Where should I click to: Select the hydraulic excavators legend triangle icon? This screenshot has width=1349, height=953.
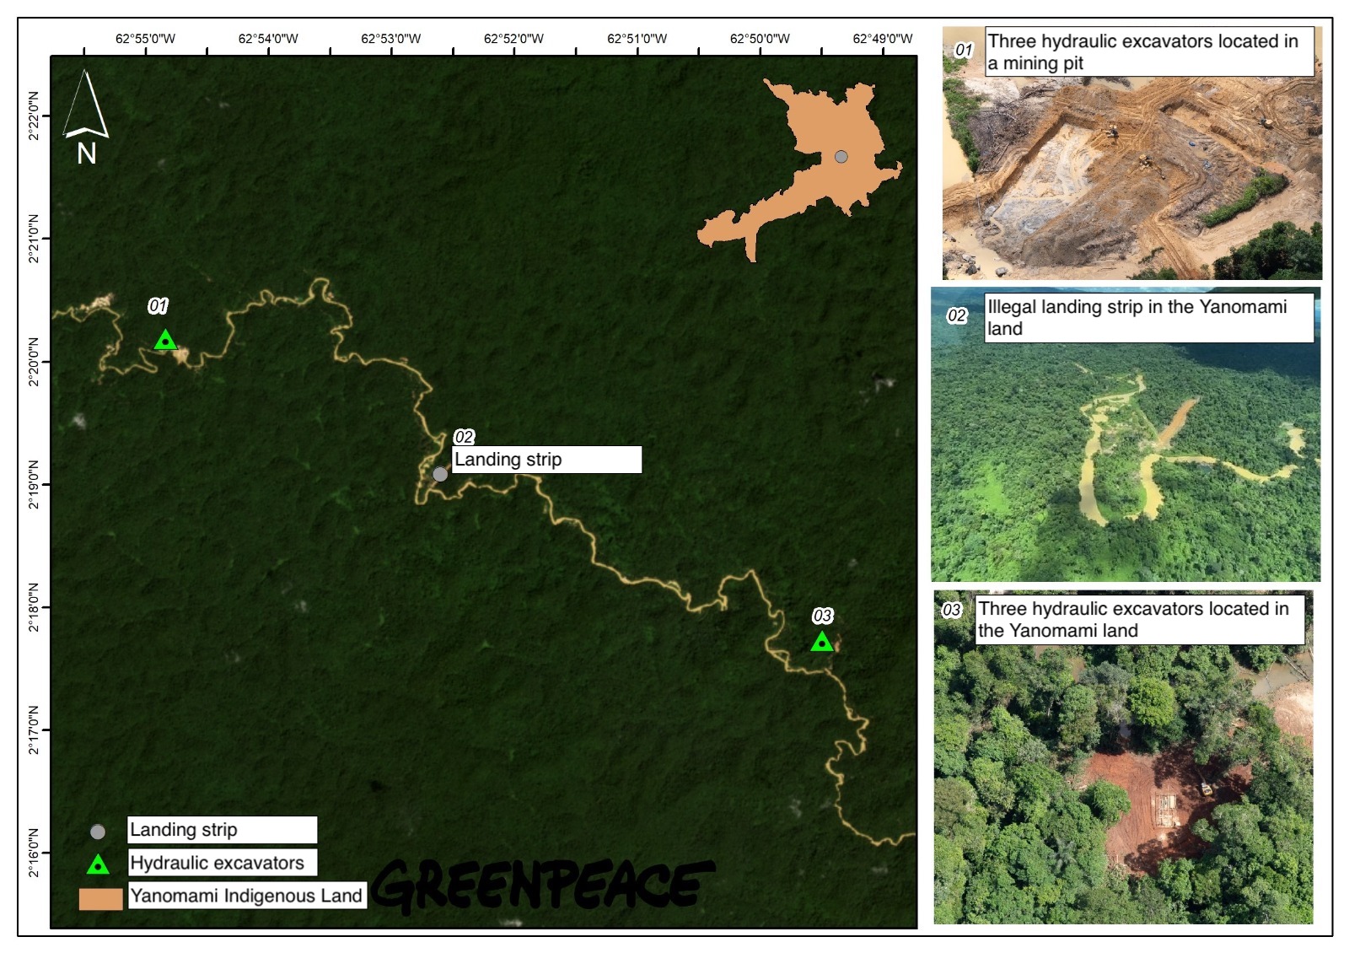(99, 865)
